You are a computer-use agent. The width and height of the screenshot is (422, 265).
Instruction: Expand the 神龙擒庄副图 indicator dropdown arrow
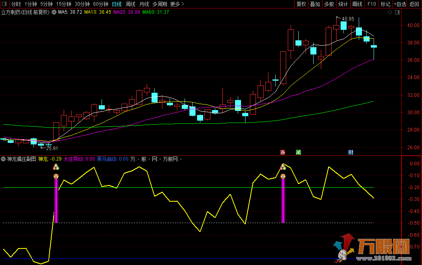coord(4,159)
